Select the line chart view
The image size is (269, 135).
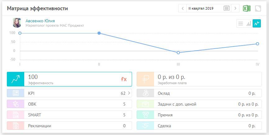[x=257, y=24]
